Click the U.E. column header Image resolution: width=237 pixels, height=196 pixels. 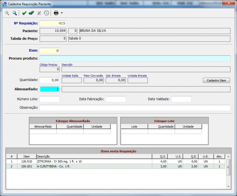[206, 156]
